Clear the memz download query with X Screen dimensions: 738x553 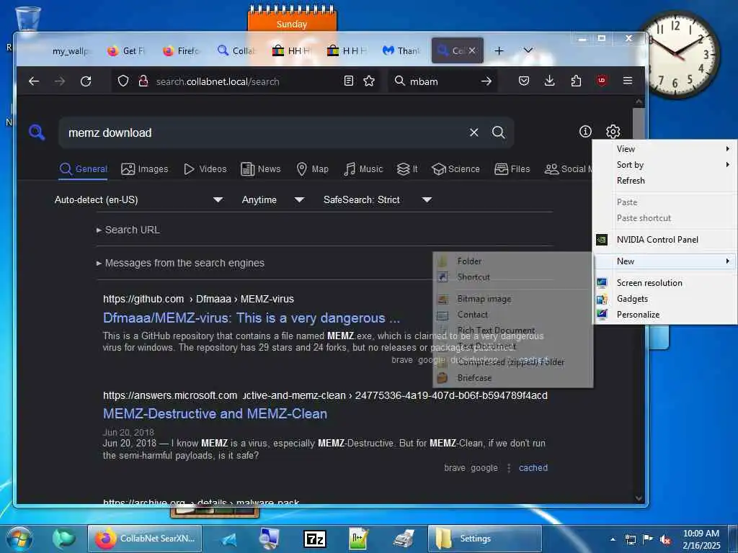pyautogui.click(x=474, y=132)
